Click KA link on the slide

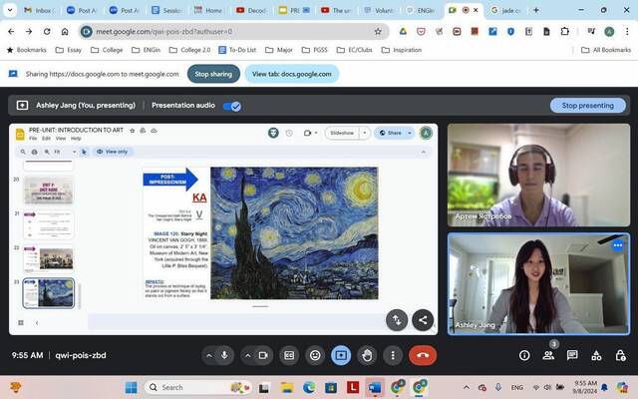point(199,198)
